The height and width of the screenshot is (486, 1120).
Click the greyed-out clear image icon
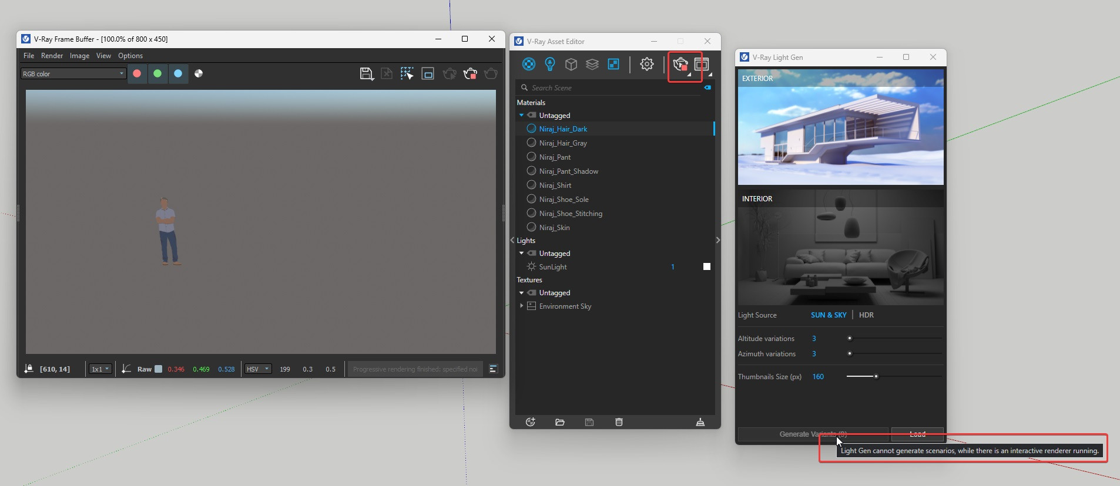point(387,73)
